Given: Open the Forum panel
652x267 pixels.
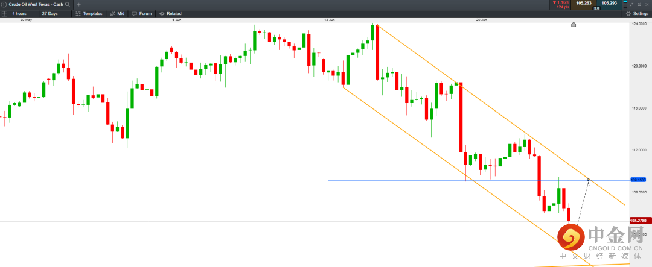Looking at the screenshot, I should tap(142, 13).
